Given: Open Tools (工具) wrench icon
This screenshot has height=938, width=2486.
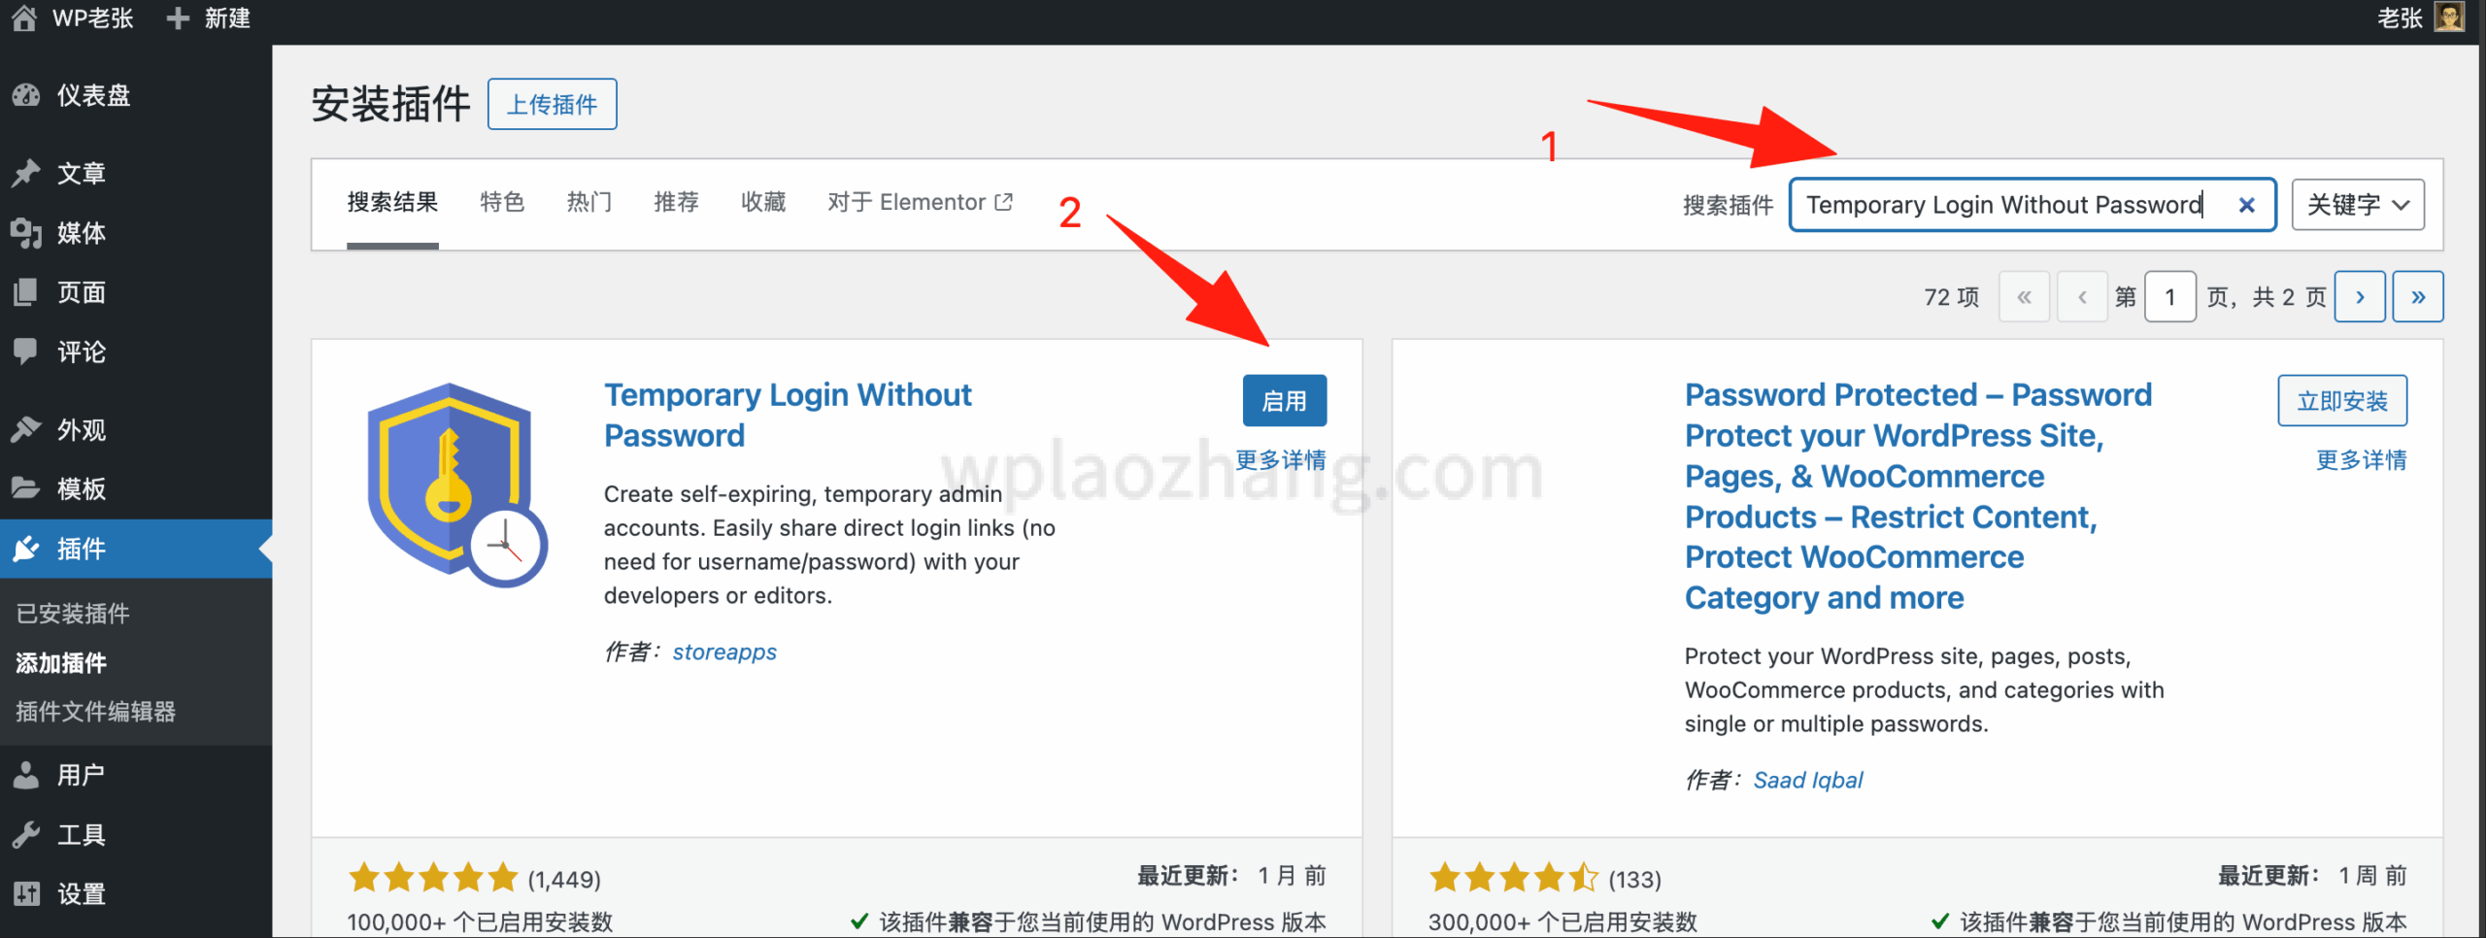Looking at the screenshot, I should pyautogui.click(x=26, y=834).
